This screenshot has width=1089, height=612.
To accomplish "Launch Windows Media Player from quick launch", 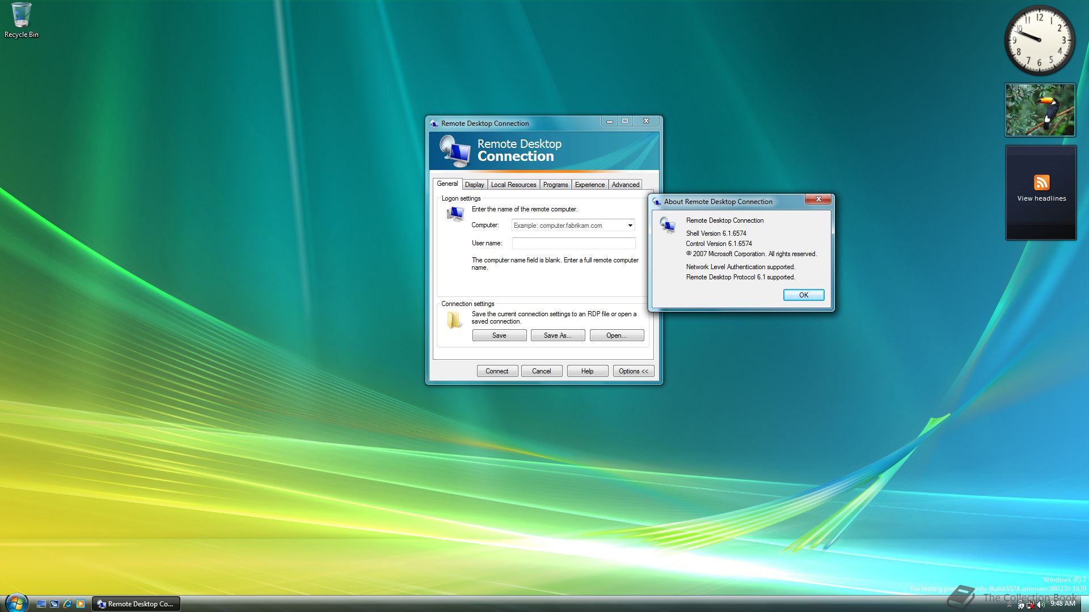I will pos(81,604).
